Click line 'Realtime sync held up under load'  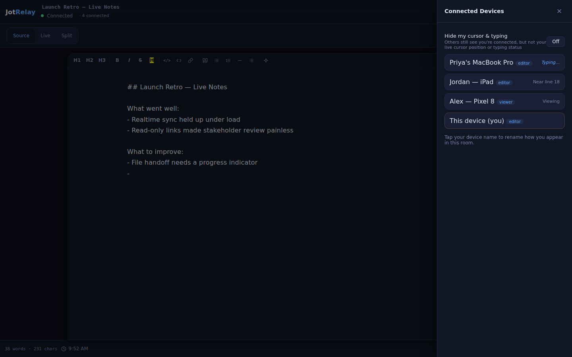pos(184,119)
